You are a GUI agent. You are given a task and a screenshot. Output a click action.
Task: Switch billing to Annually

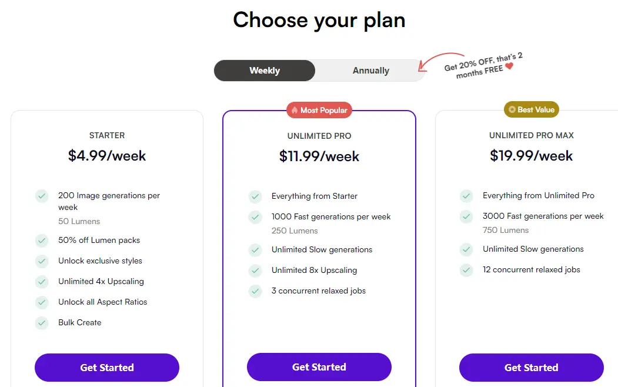[370, 71]
